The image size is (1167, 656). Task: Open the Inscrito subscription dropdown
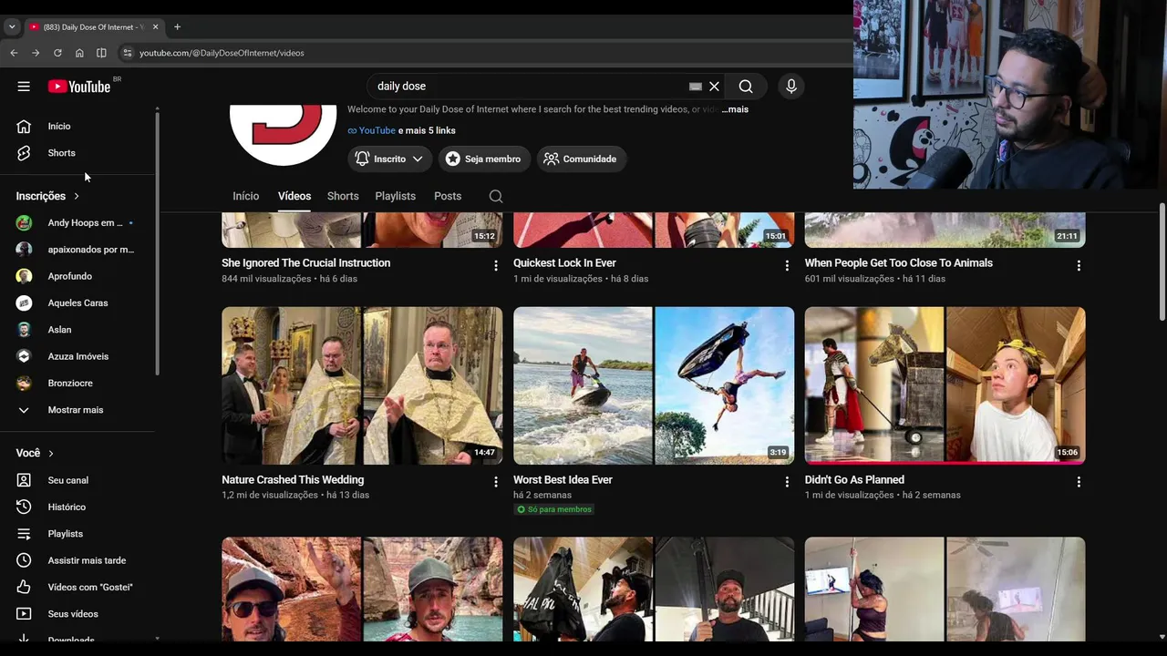389,159
